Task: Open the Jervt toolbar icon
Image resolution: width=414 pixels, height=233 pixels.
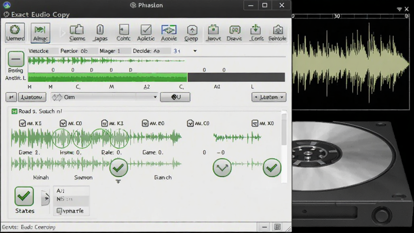Action: pos(213,33)
